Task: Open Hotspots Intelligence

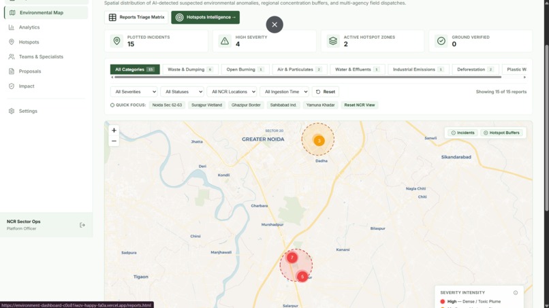Action: point(205,17)
